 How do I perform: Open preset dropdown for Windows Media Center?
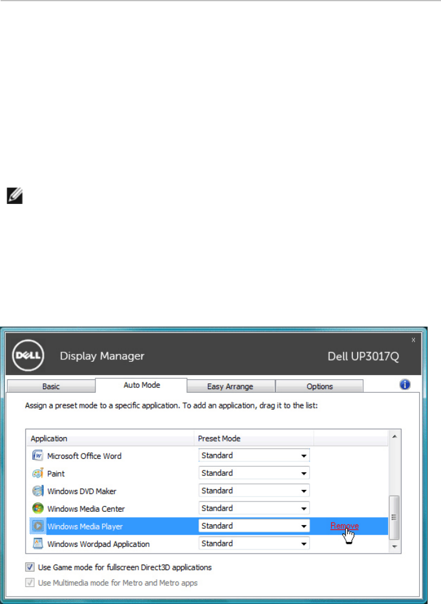[254, 509]
